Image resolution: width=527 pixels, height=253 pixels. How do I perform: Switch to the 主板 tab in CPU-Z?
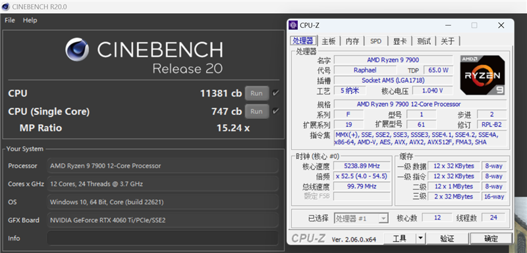pos(329,41)
